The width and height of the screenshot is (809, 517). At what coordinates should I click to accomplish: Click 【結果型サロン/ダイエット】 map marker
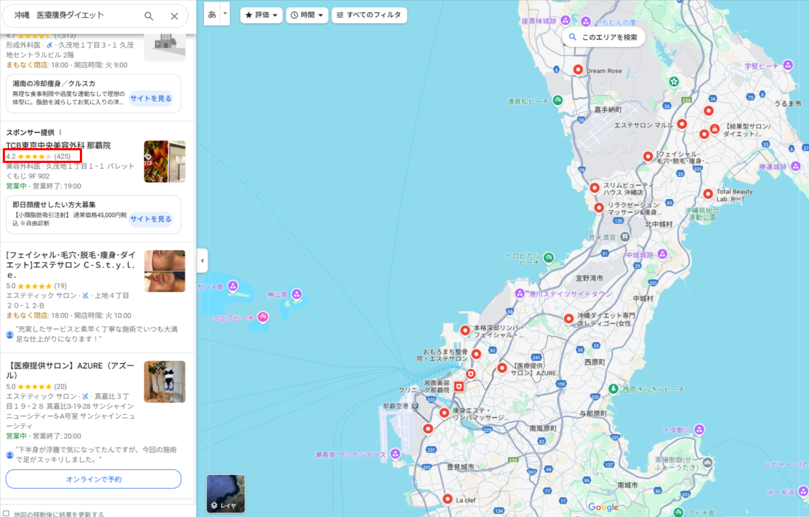[x=714, y=129]
